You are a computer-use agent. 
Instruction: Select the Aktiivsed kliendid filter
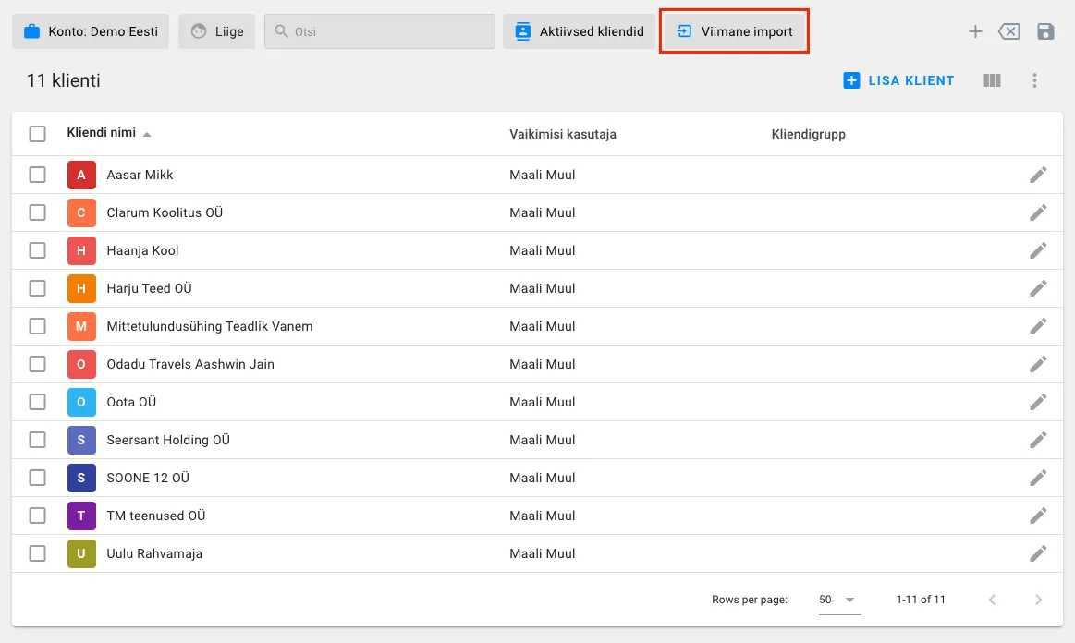pos(580,31)
